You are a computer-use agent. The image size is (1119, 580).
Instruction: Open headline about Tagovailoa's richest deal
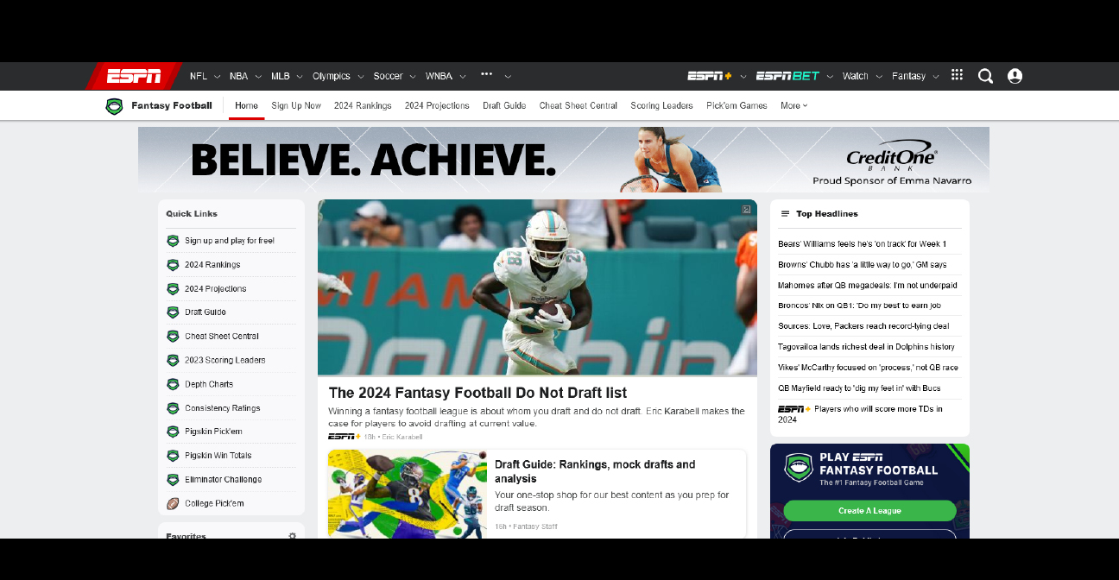tap(866, 347)
